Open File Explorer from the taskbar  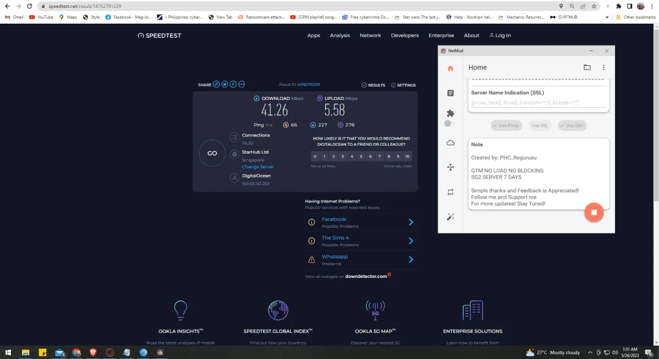coord(26,353)
